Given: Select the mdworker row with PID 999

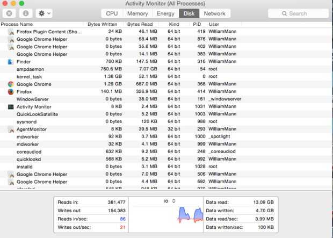Looking at the screenshot, I should [165, 145].
